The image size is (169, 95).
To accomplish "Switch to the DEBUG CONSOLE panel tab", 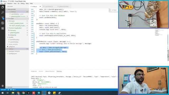I will 50,71.
